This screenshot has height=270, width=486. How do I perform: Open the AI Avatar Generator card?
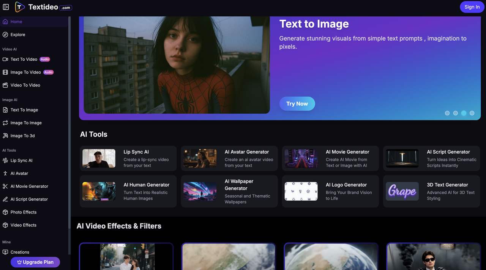click(229, 159)
